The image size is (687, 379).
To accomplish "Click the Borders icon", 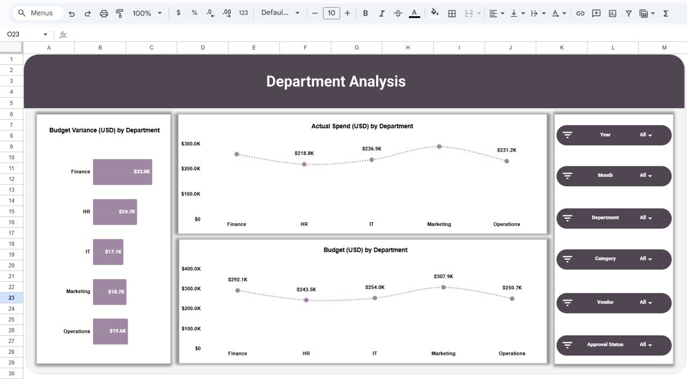I will tap(451, 13).
